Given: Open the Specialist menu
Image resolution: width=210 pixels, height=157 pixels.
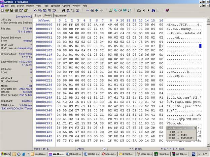Looking at the screenshot, I should click(x=55, y=6).
